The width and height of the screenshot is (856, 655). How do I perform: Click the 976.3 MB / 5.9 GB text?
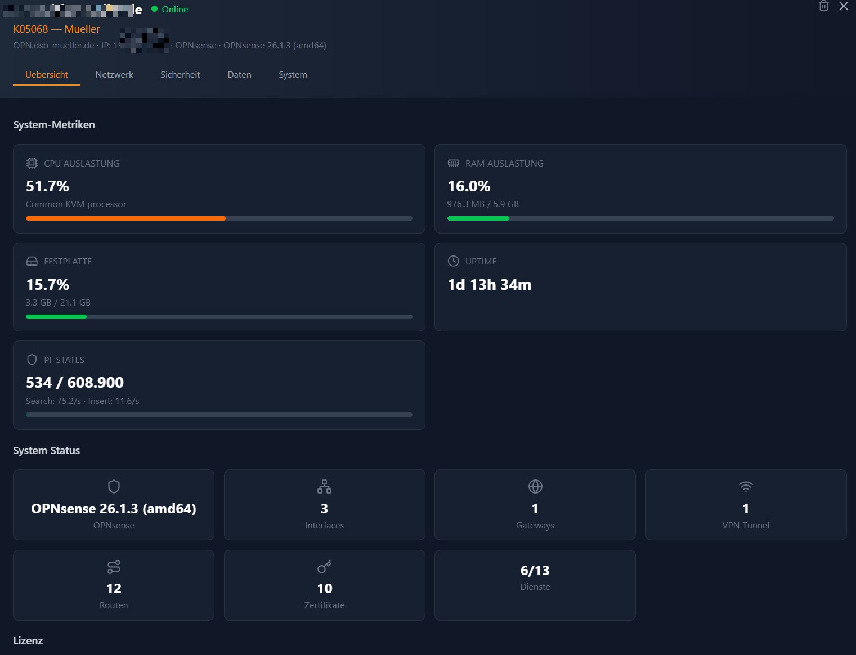(x=483, y=204)
